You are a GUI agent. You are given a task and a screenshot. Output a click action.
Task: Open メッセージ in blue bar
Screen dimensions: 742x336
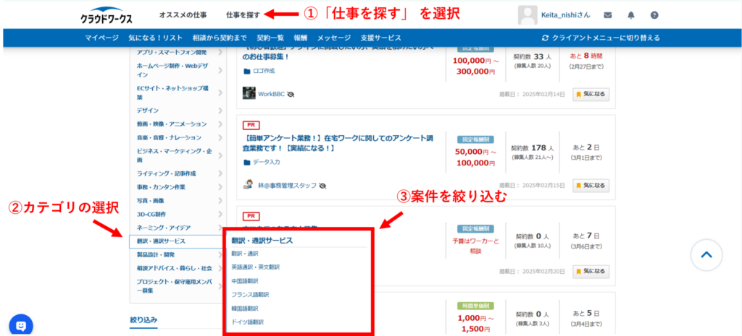(334, 38)
